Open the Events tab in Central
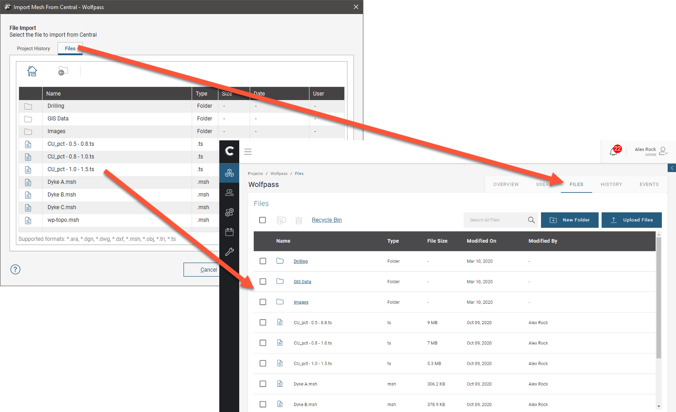Viewport: 676px width, 412px height. pyautogui.click(x=649, y=184)
